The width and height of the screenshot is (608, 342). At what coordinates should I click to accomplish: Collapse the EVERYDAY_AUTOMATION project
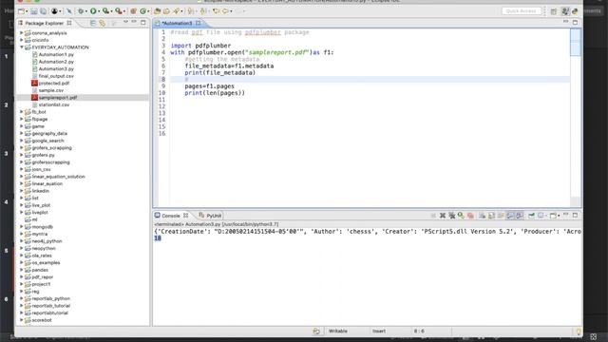pyautogui.click(x=22, y=47)
